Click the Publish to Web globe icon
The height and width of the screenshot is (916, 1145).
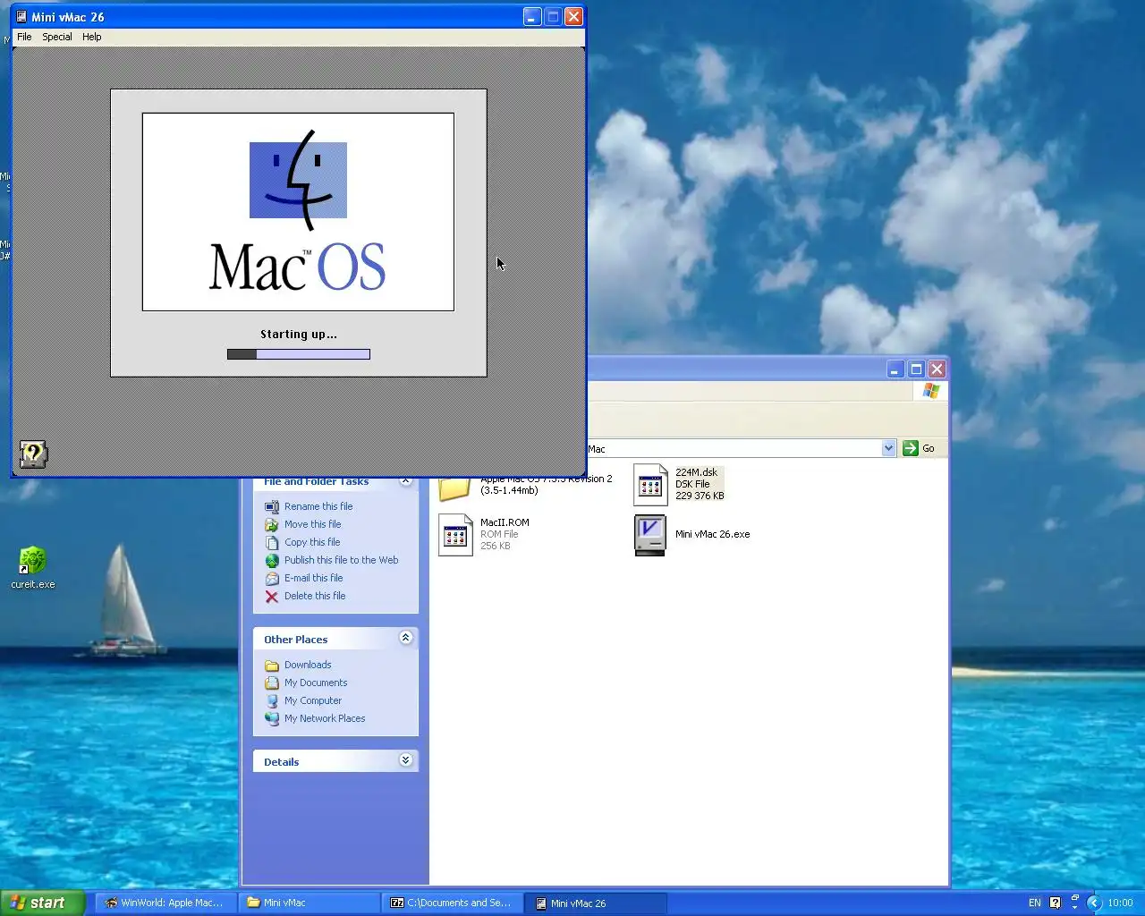272,561
